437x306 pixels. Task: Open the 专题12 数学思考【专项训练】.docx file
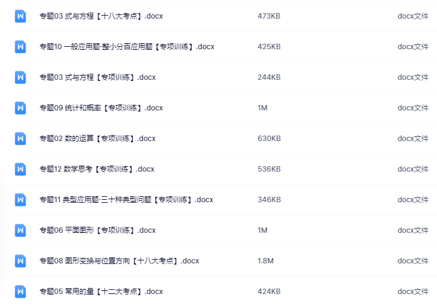pos(97,169)
